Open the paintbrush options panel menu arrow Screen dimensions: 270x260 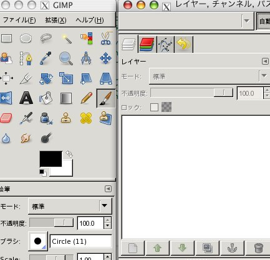click(x=108, y=189)
